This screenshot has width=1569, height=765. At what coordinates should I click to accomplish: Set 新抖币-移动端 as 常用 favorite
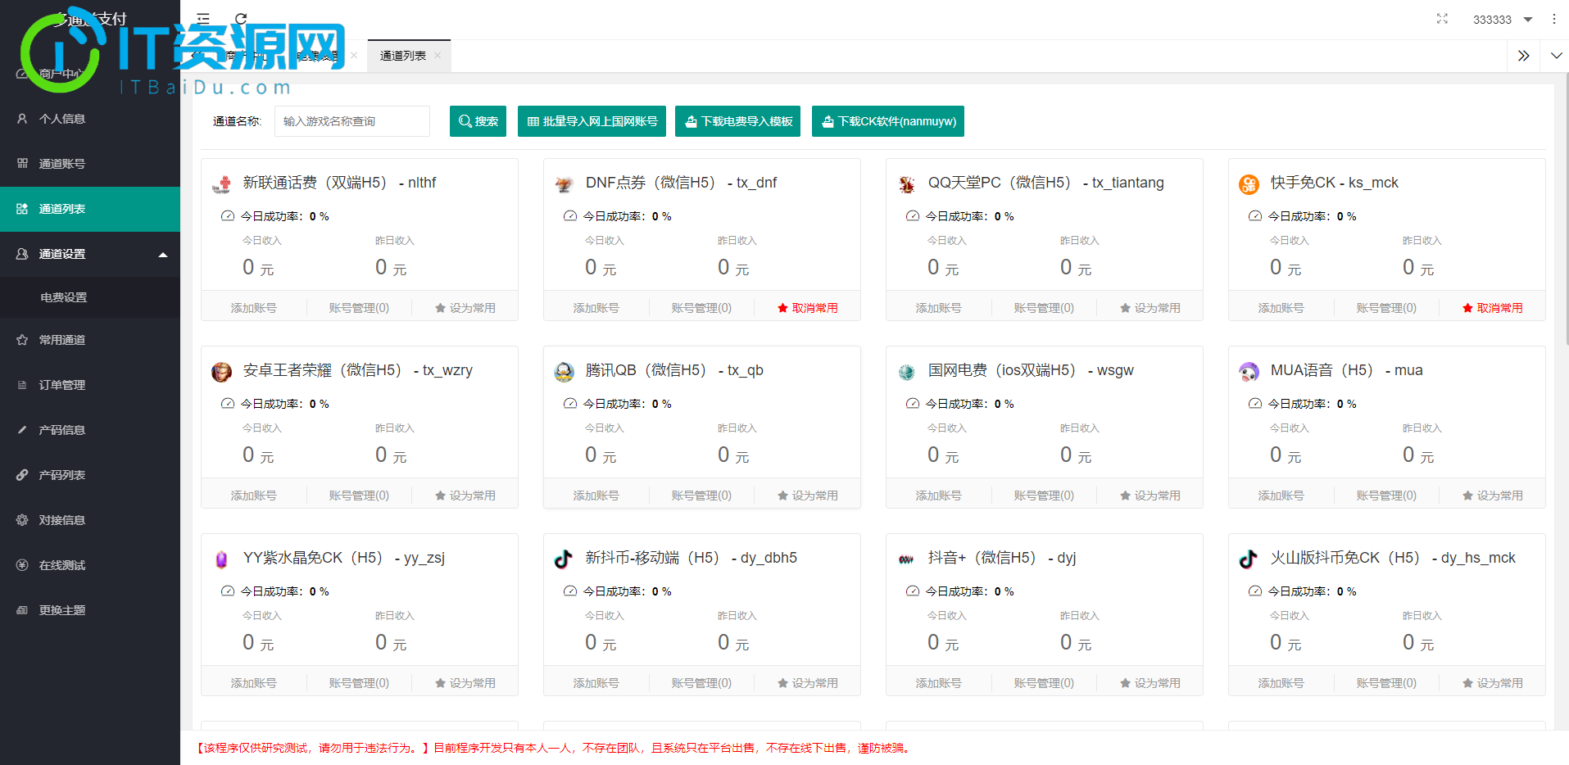click(x=807, y=683)
